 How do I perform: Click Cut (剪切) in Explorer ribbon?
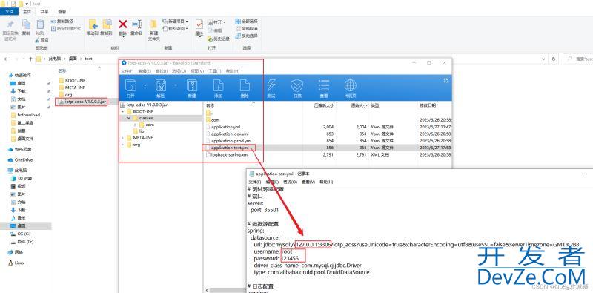point(42,39)
